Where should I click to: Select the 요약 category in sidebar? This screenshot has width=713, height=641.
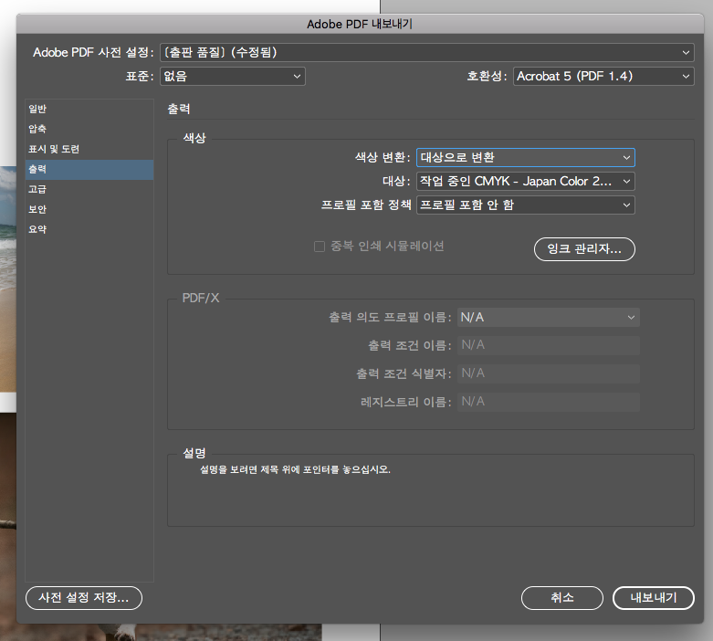89,229
